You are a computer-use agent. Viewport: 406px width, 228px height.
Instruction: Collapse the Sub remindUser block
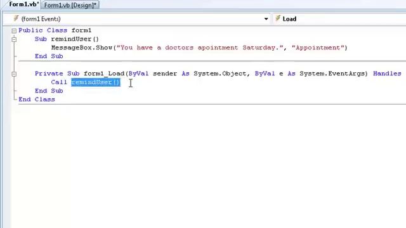14,39
